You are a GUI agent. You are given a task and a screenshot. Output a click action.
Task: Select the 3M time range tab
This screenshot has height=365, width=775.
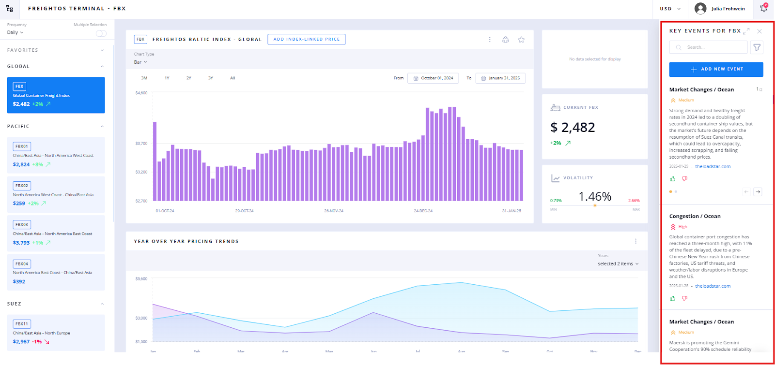coord(144,78)
